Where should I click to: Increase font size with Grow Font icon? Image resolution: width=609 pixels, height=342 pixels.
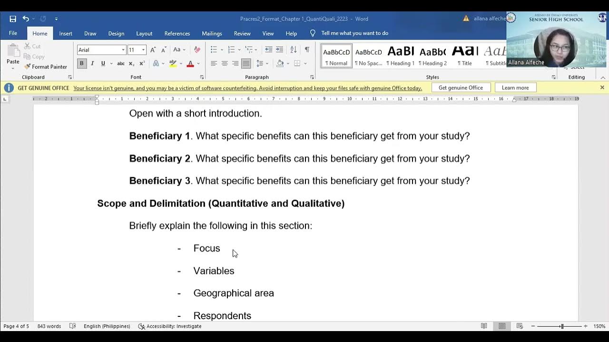click(x=153, y=50)
